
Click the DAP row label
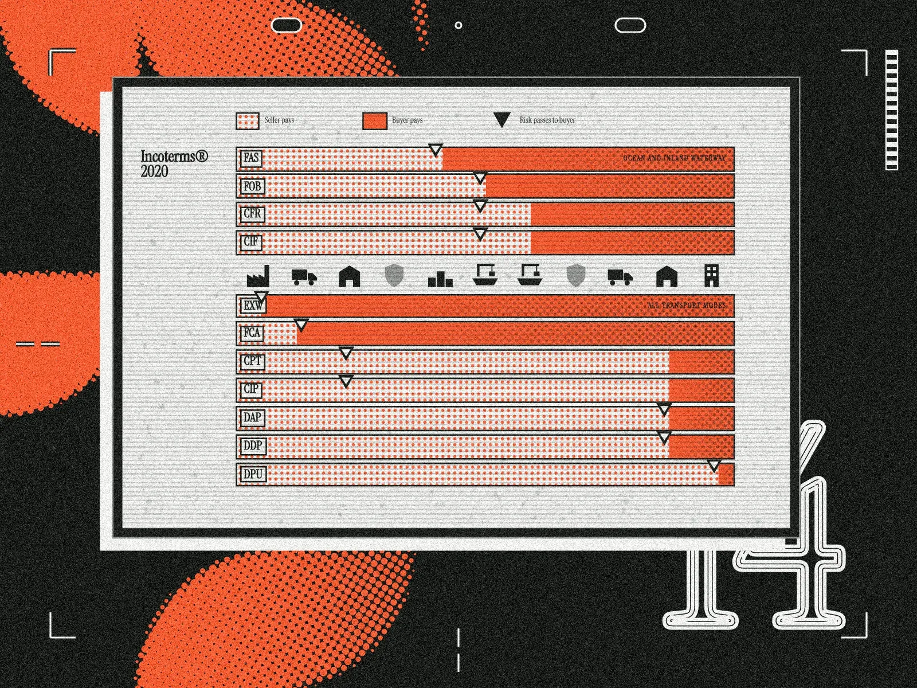point(252,417)
